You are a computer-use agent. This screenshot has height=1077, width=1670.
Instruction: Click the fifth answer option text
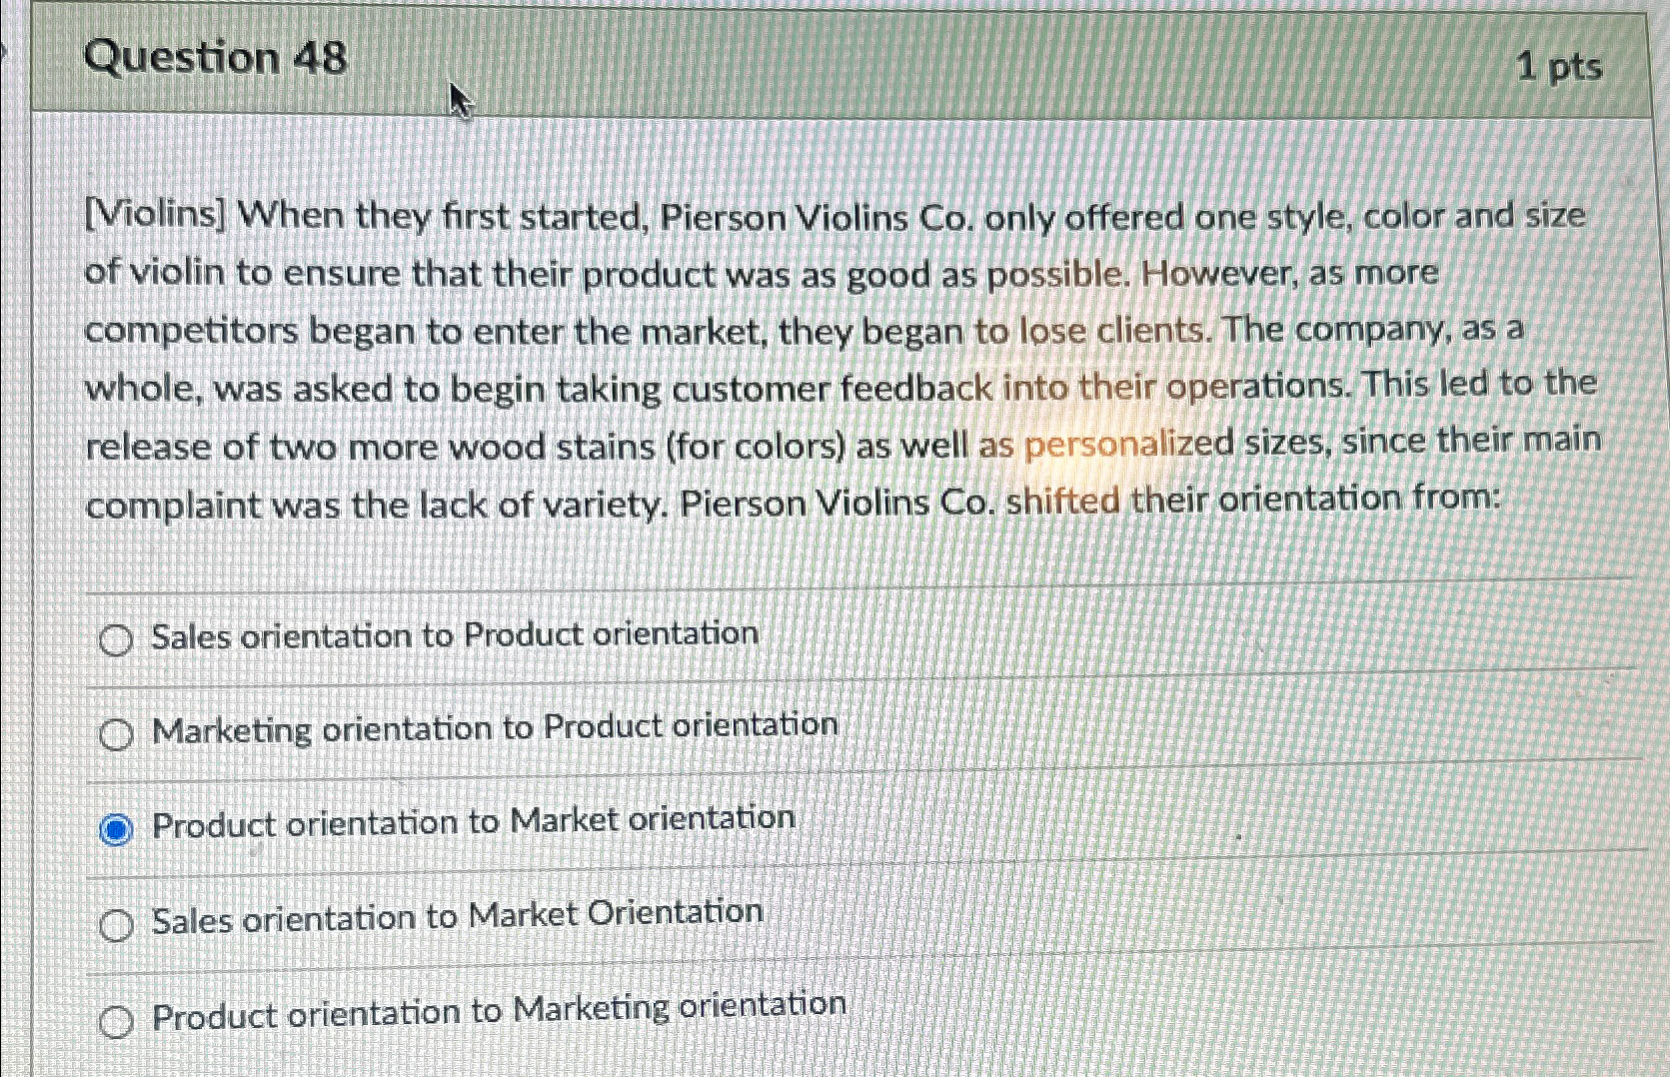[x=498, y=1013]
